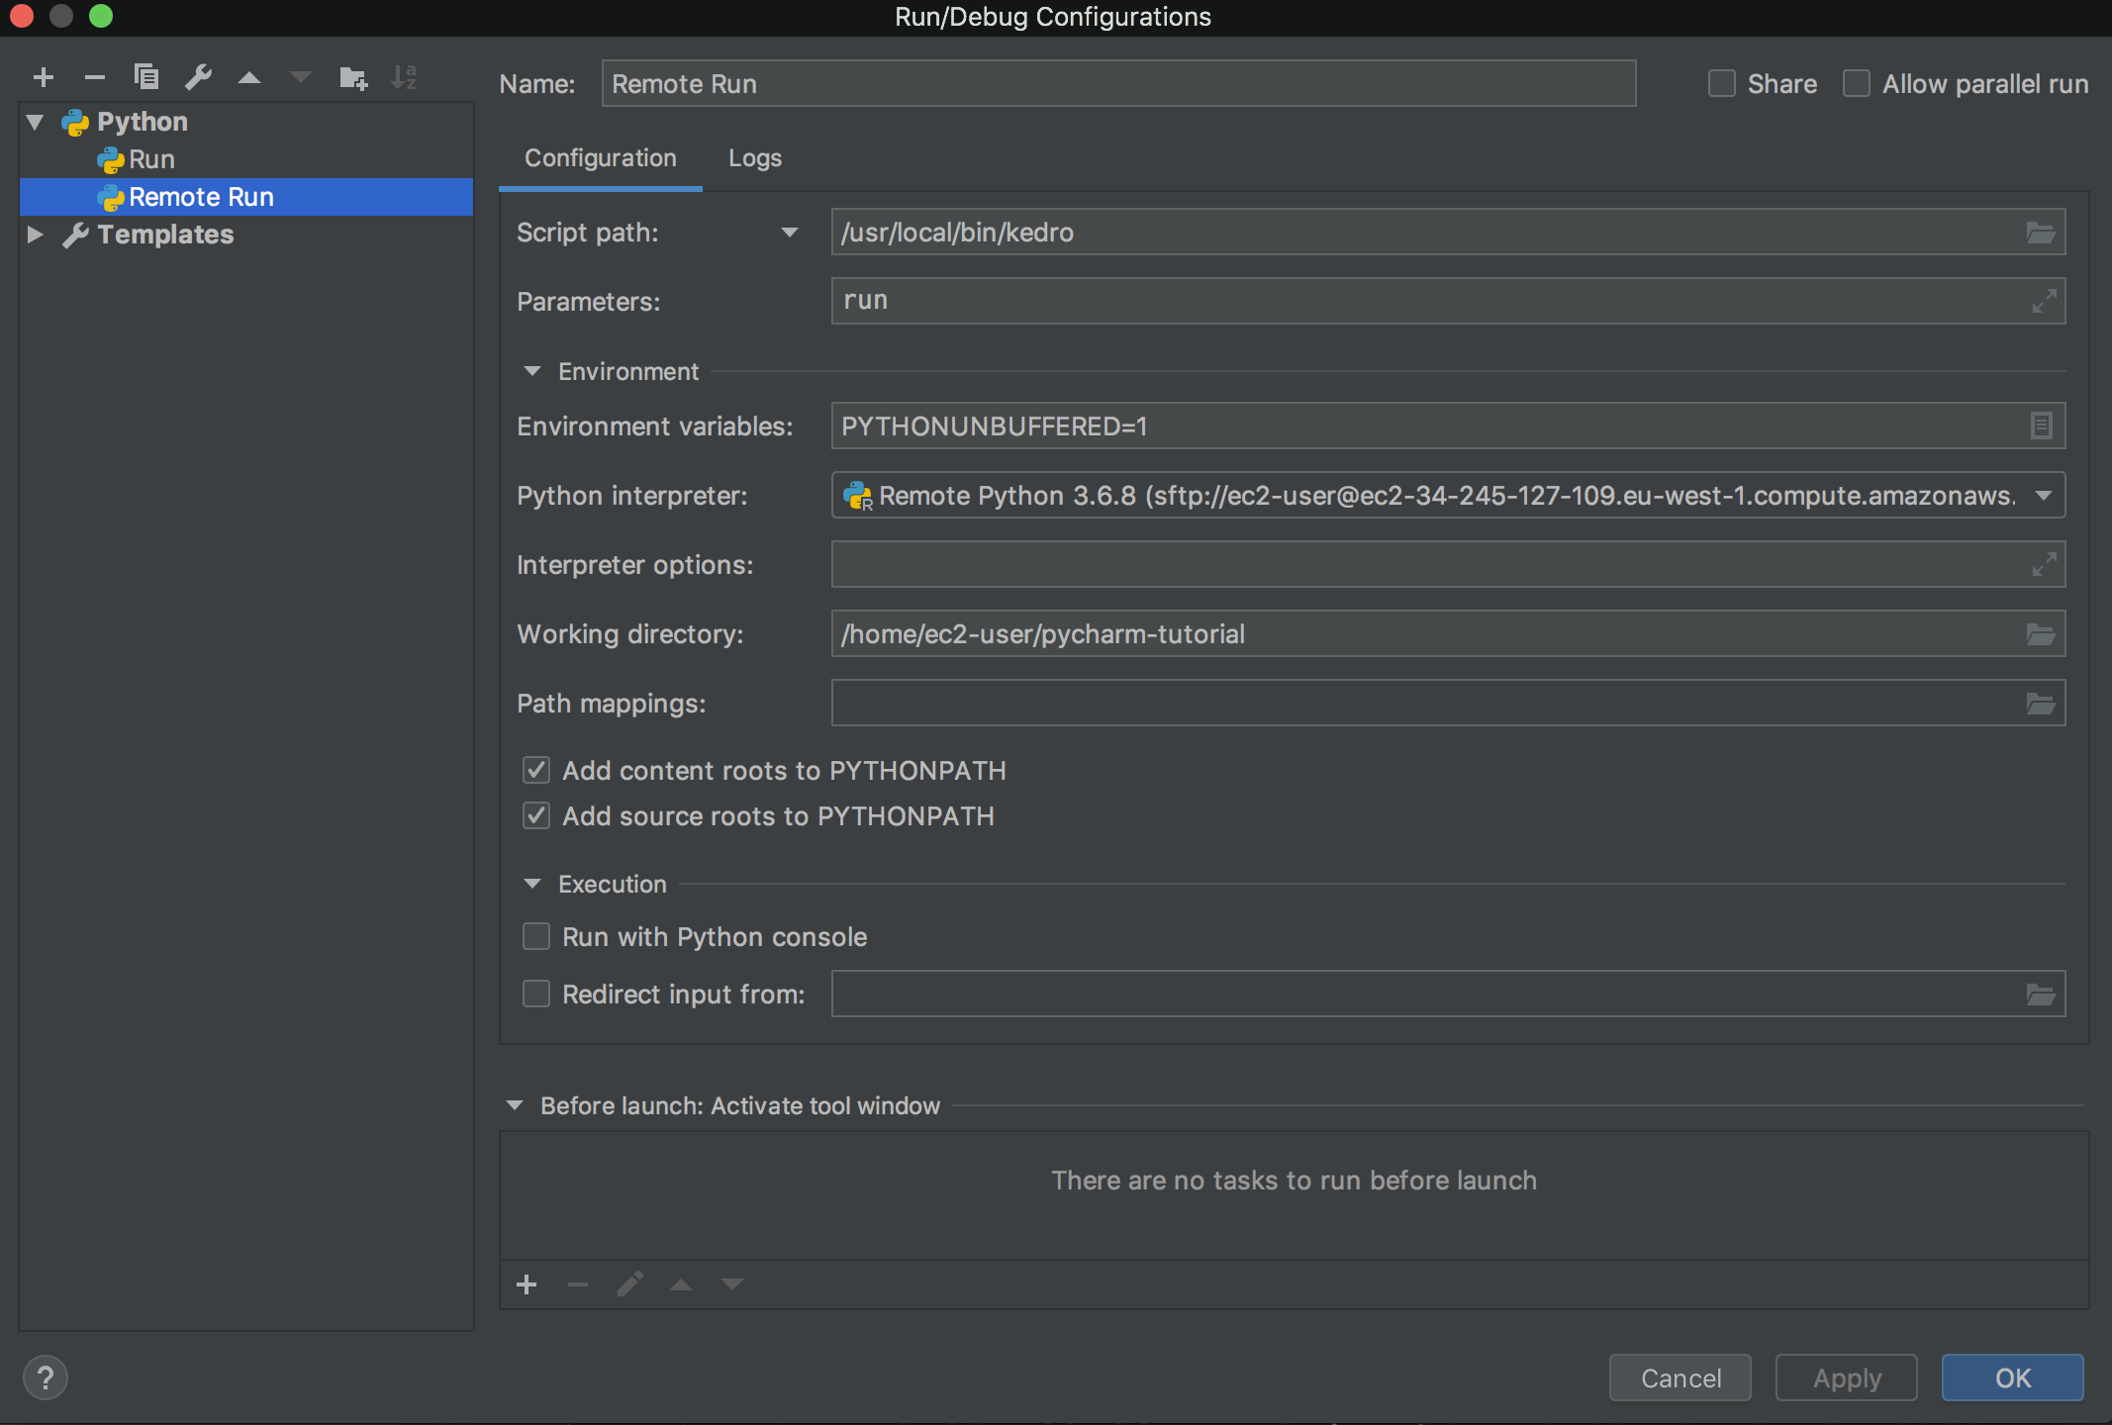Enable Run with Python console
The width and height of the screenshot is (2112, 1425).
coord(536,936)
